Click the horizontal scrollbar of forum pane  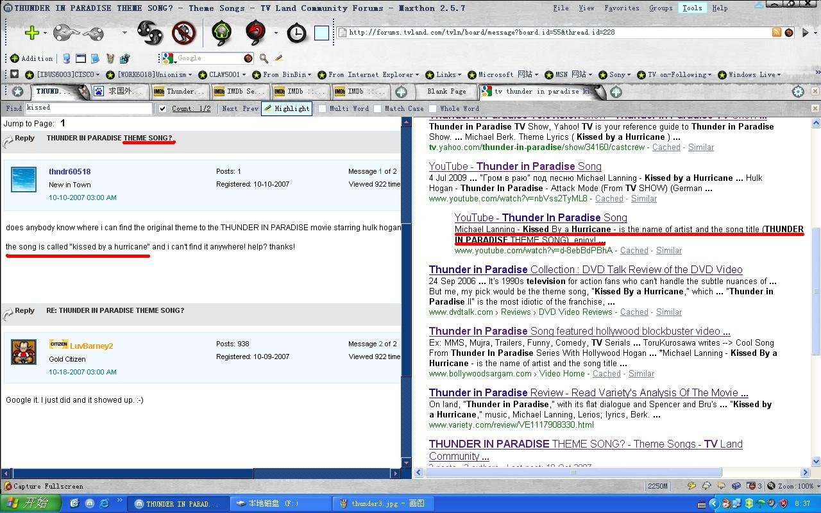(x=128, y=473)
